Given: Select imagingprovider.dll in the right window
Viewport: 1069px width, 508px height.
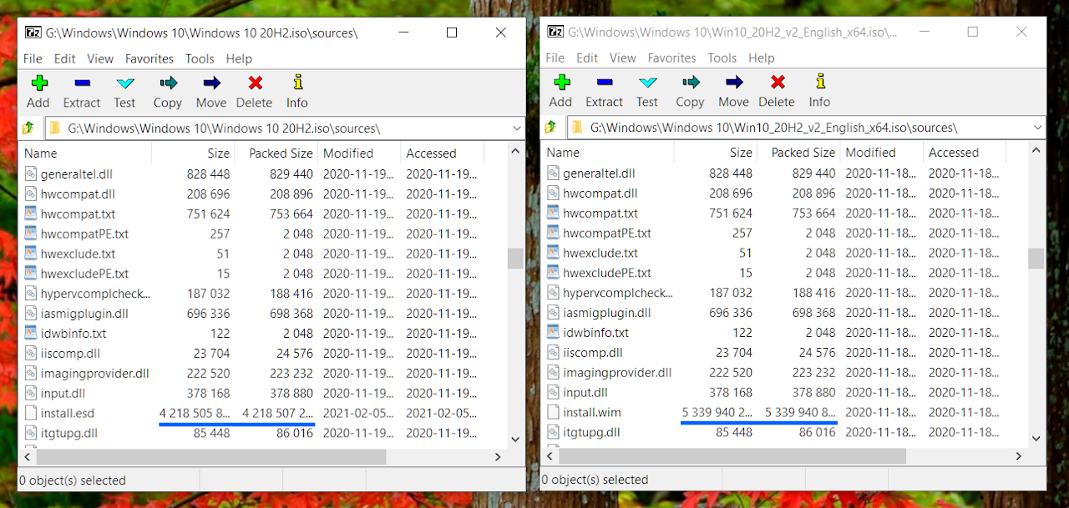Looking at the screenshot, I should pyautogui.click(x=617, y=372).
